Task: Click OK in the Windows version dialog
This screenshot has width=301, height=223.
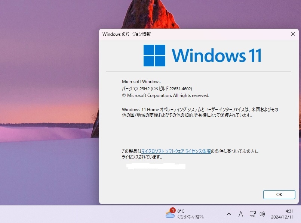Action: pos(279,195)
